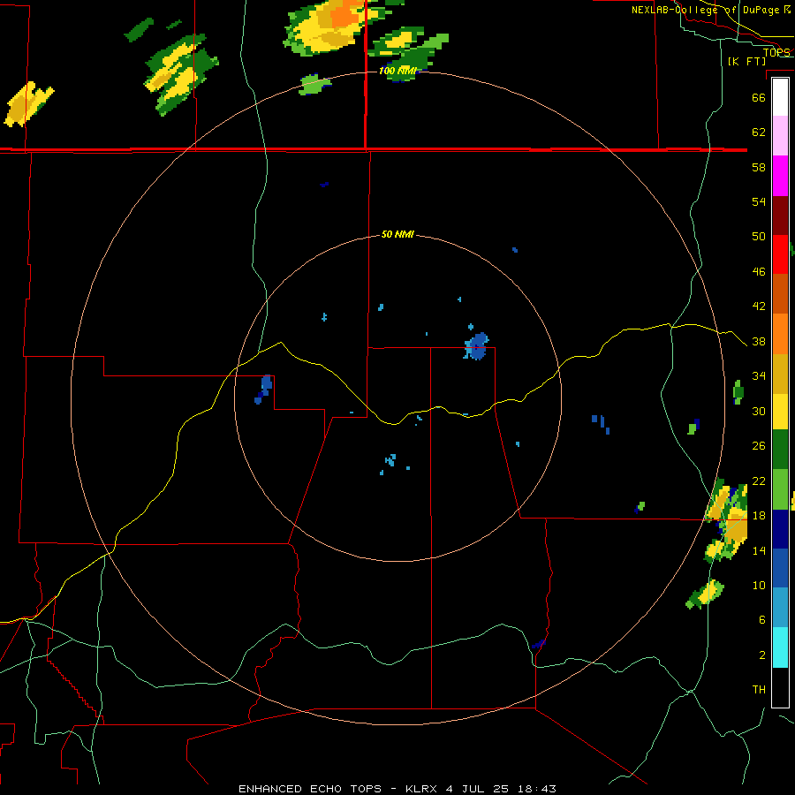Click the "TOPS" legend heading
This screenshot has height=795, width=795.
pyautogui.click(x=776, y=53)
